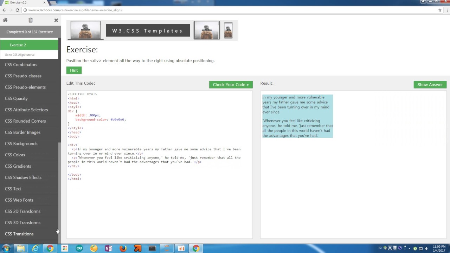Click inside the code editor area
This screenshot has width=450, height=253.
click(159, 164)
